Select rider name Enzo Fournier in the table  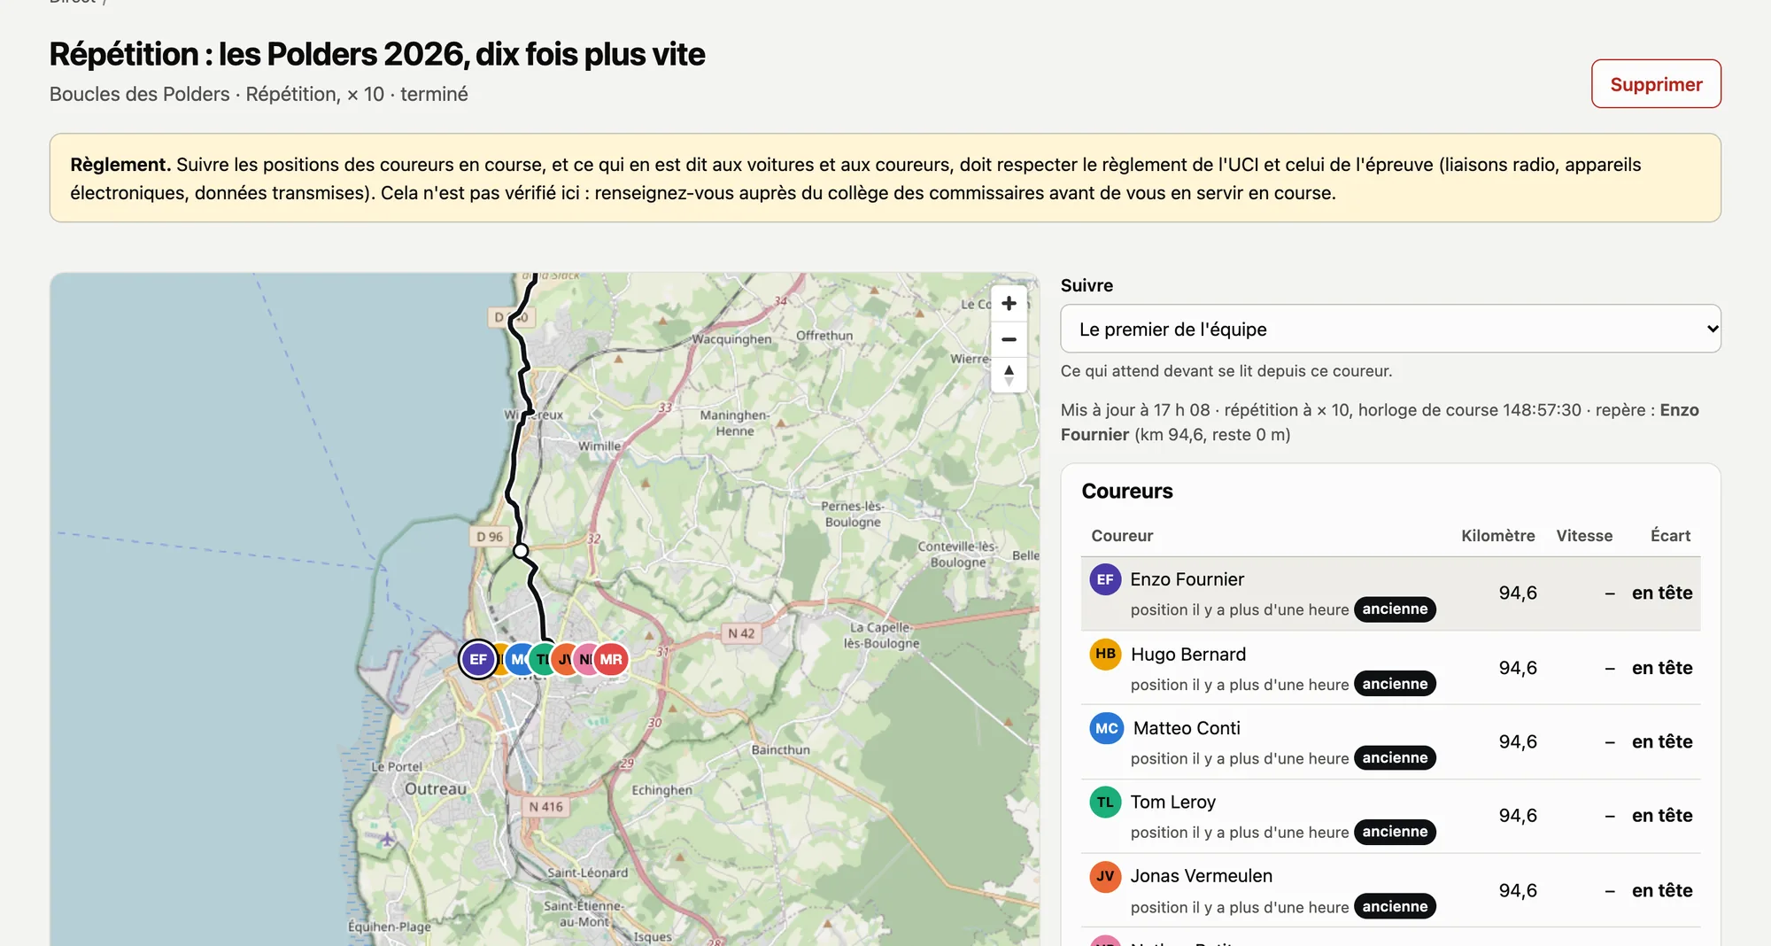[x=1187, y=579]
